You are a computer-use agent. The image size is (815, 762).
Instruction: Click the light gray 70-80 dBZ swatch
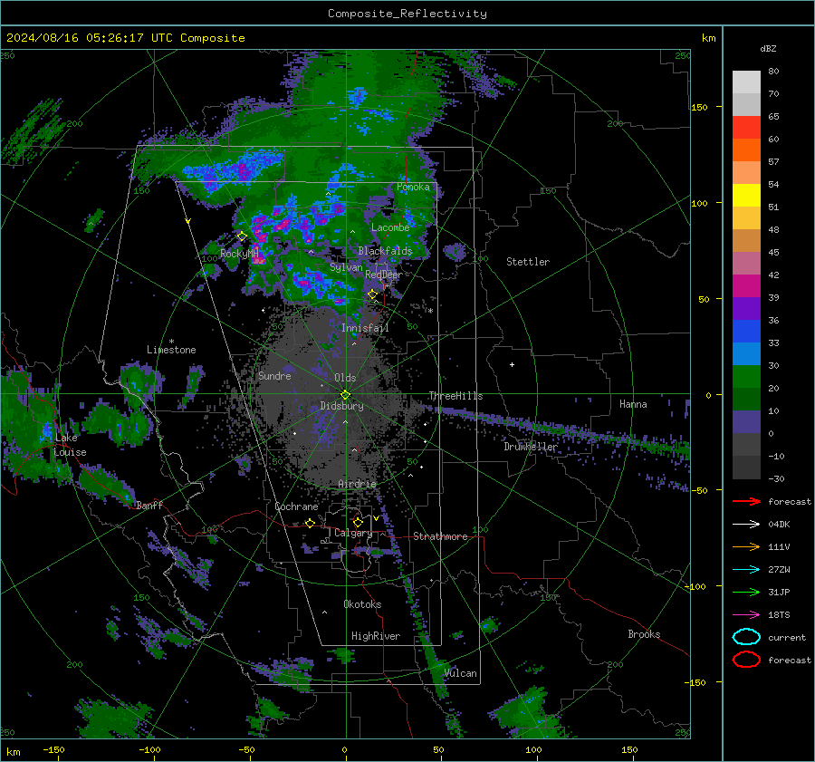[x=746, y=82]
